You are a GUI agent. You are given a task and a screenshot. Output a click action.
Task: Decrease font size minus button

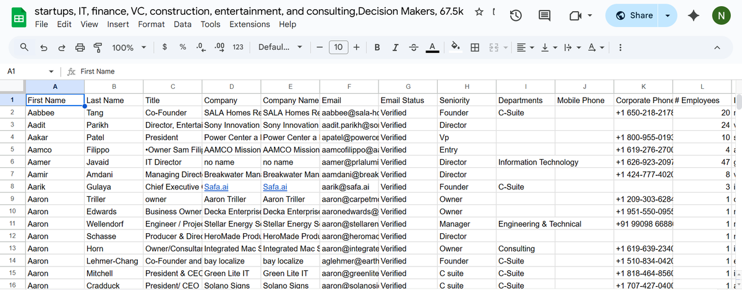pyautogui.click(x=319, y=47)
